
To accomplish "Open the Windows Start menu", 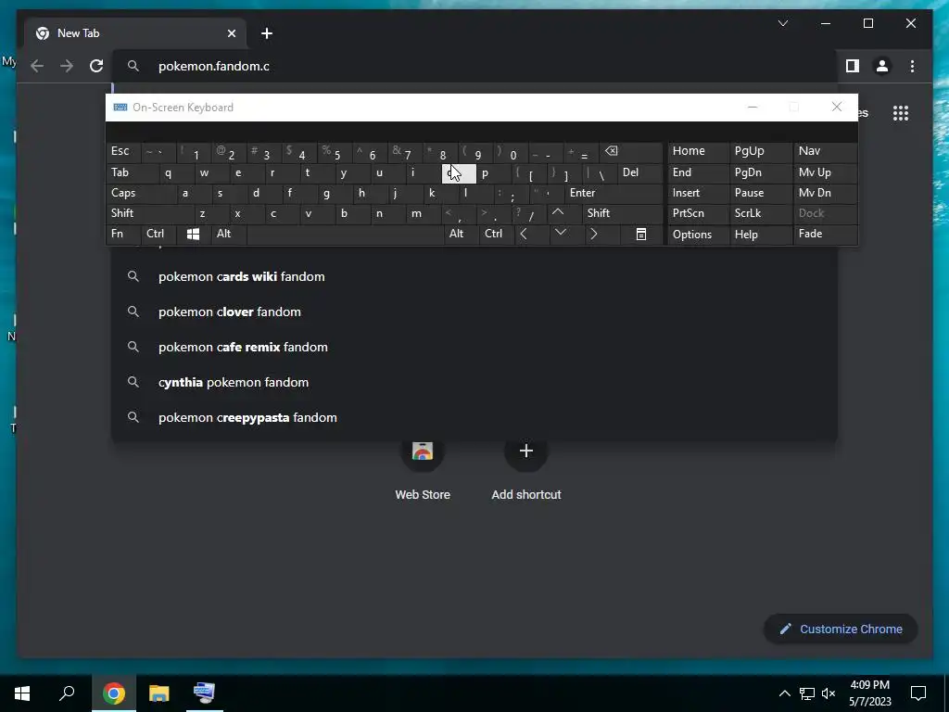I will (22, 693).
